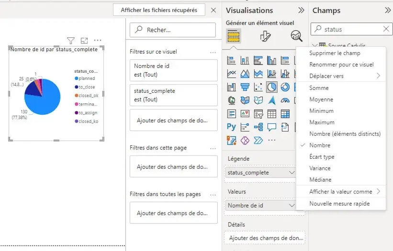
Task: Select the checked Nombre aggregation option
Action: pos(320,145)
